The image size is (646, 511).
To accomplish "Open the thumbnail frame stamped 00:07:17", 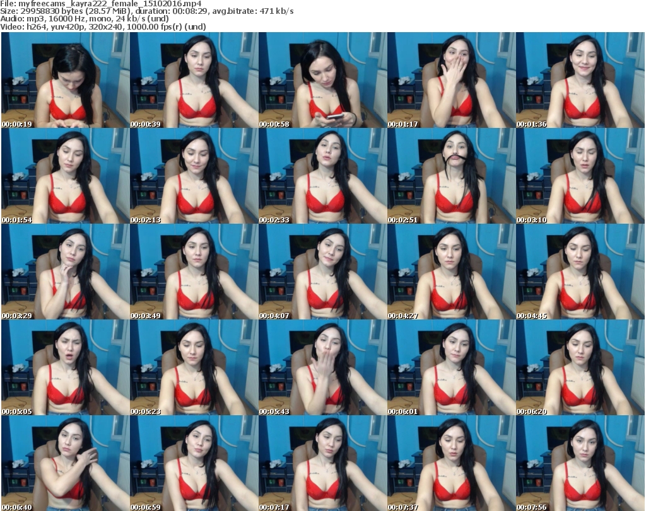I will point(323,464).
